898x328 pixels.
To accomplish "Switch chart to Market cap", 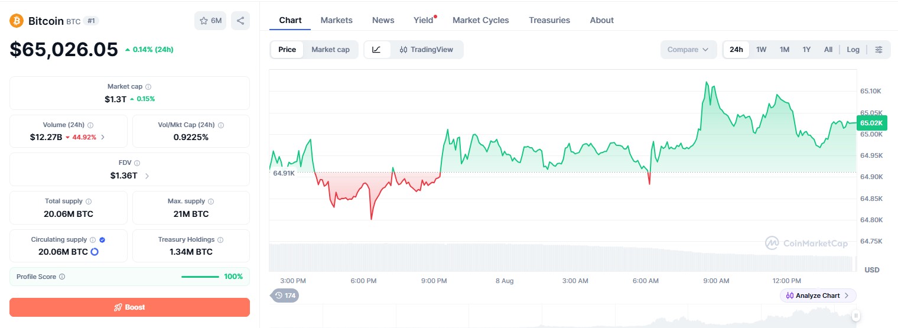I will pyautogui.click(x=331, y=50).
